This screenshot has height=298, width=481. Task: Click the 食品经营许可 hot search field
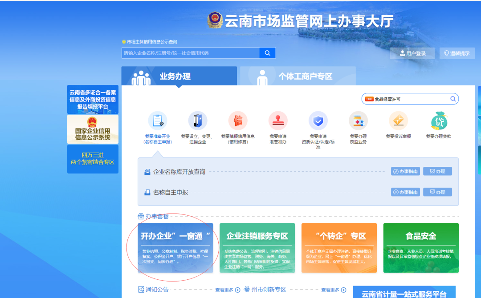[x=410, y=99]
